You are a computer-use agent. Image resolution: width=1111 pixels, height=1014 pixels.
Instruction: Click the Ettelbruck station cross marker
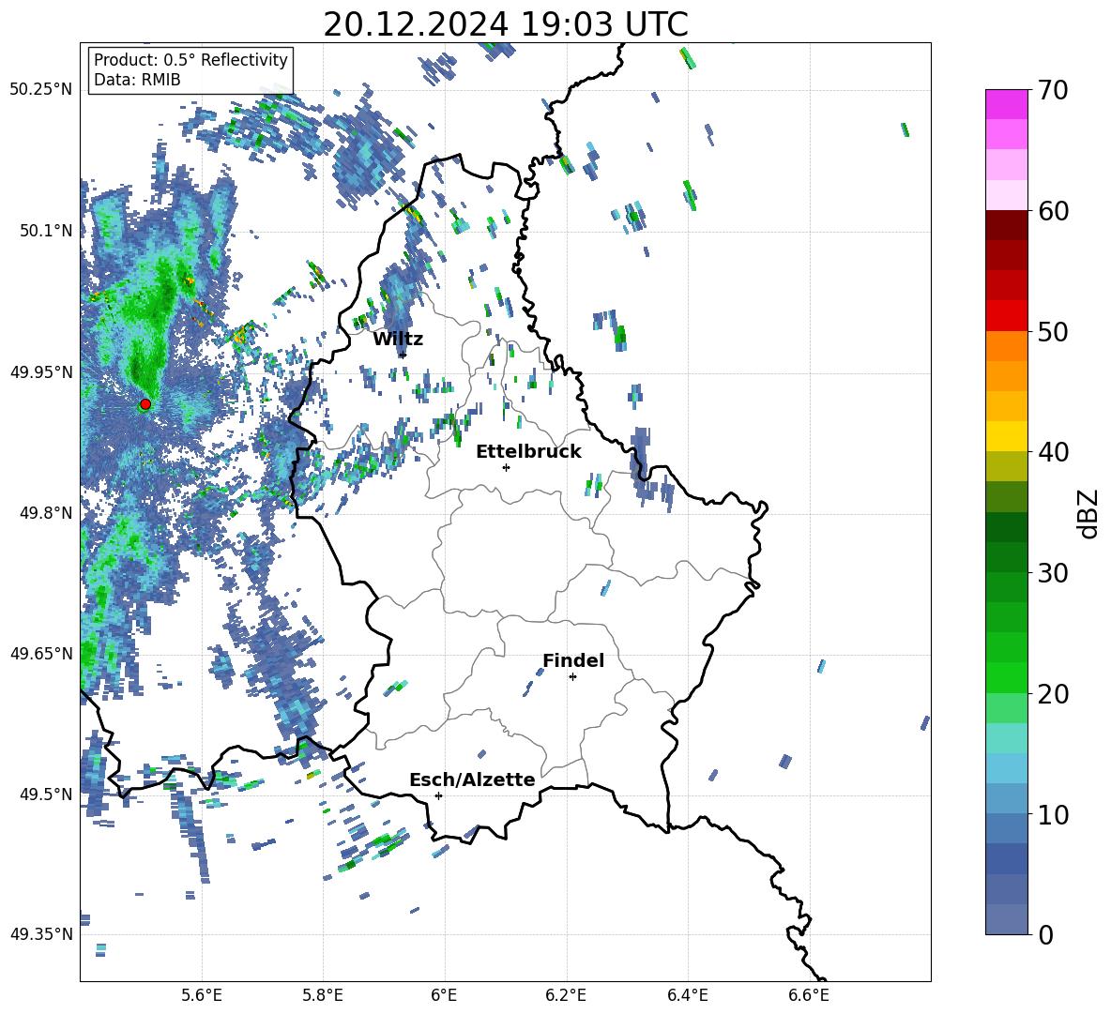pyautogui.click(x=506, y=467)
